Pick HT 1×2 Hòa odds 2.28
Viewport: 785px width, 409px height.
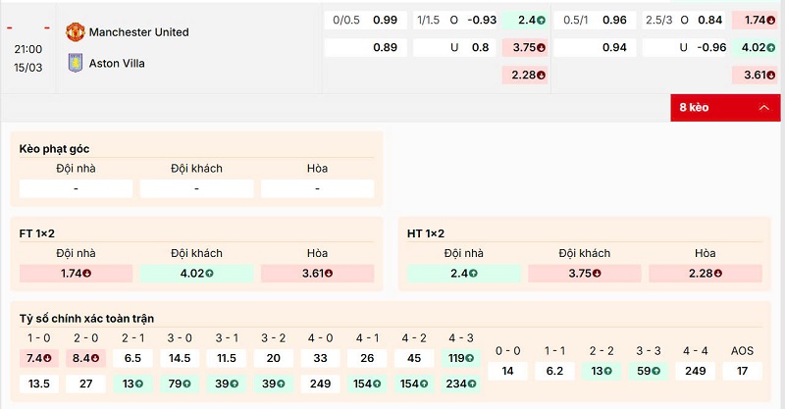[705, 274]
